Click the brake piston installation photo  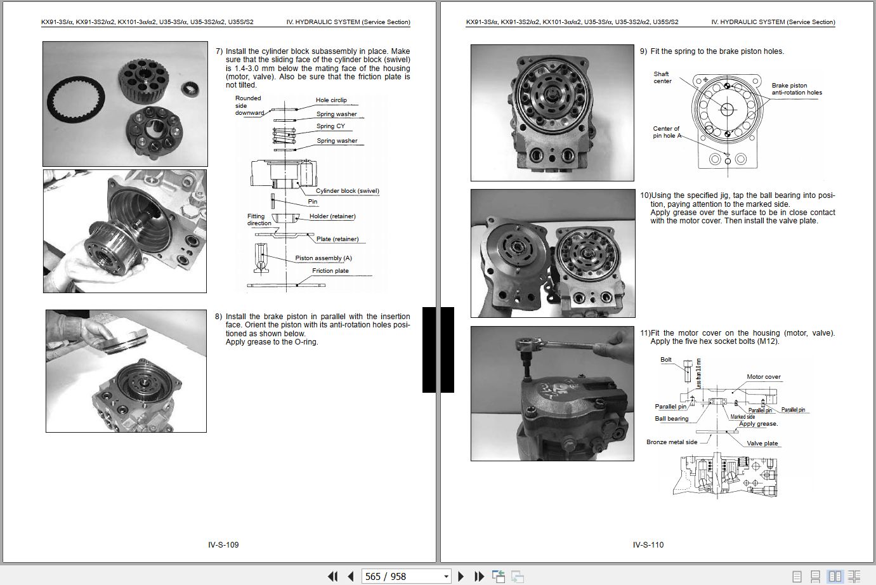pyautogui.click(x=126, y=371)
